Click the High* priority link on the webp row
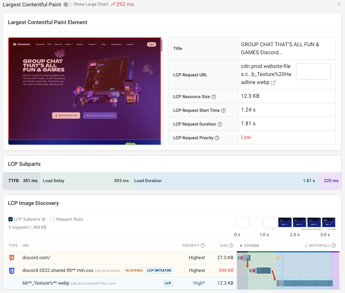The image size is (345, 293). click(199, 283)
